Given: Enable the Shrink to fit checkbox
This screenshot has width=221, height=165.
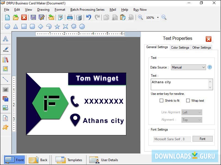Looking at the screenshot, I should (161, 101).
